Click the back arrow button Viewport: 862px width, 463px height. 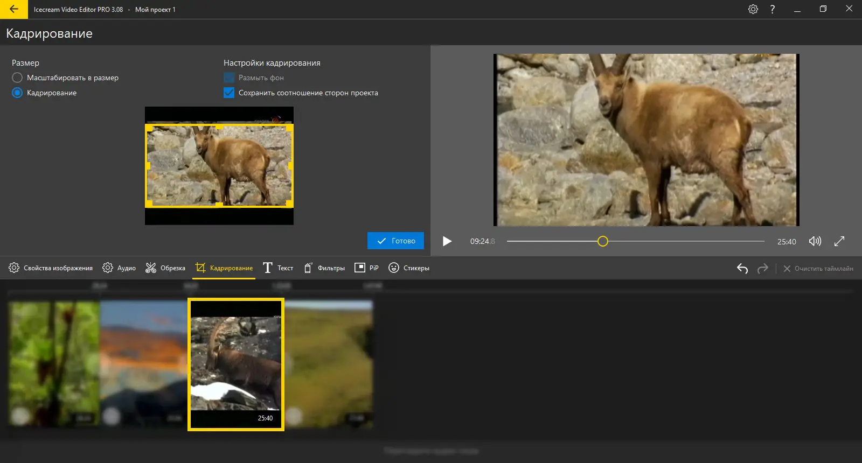pyautogui.click(x=14, y=9)
